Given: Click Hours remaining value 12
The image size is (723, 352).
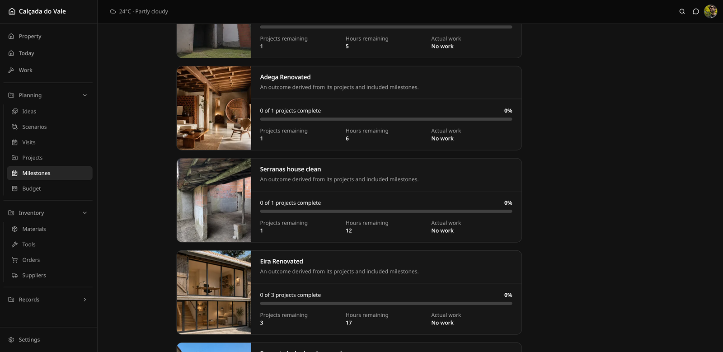Looking at the screenshot, I should [x=349, y=231].
